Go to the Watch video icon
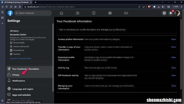Image resolution: width=184 pixels, height=104 pixels. coord(94,13)
